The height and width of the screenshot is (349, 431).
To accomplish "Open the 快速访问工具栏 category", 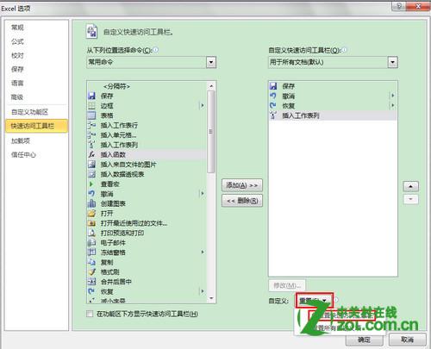I will click(36, 126).
